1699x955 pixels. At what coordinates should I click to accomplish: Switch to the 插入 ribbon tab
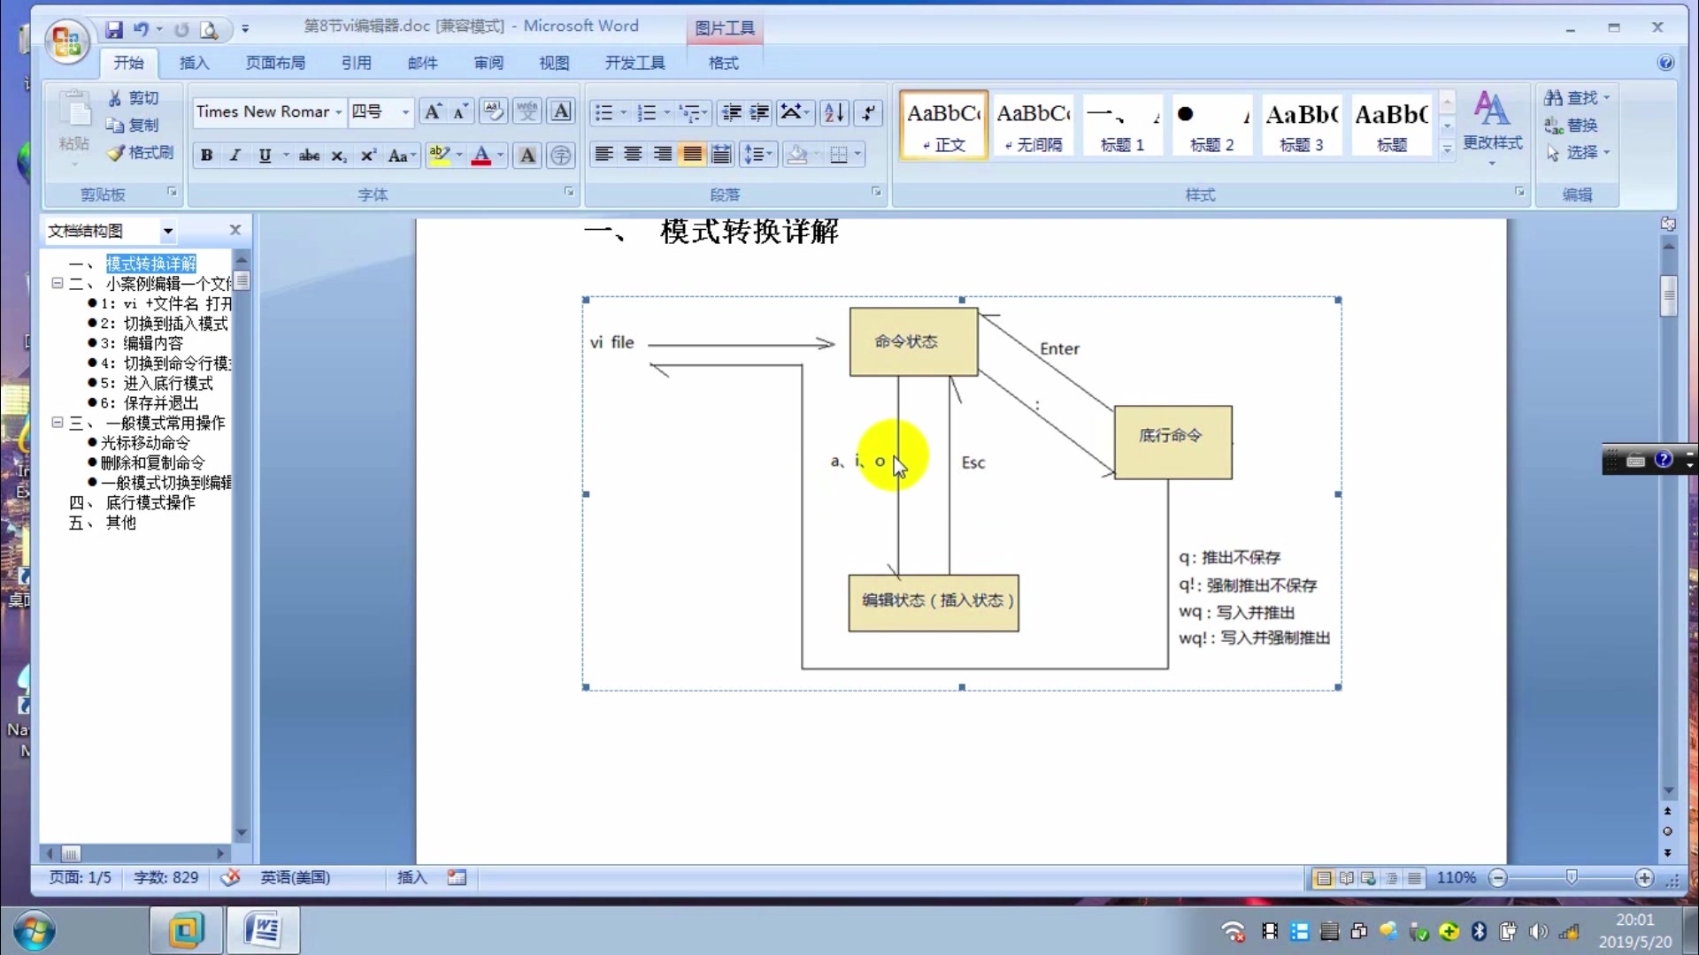(x=194, y=63)
